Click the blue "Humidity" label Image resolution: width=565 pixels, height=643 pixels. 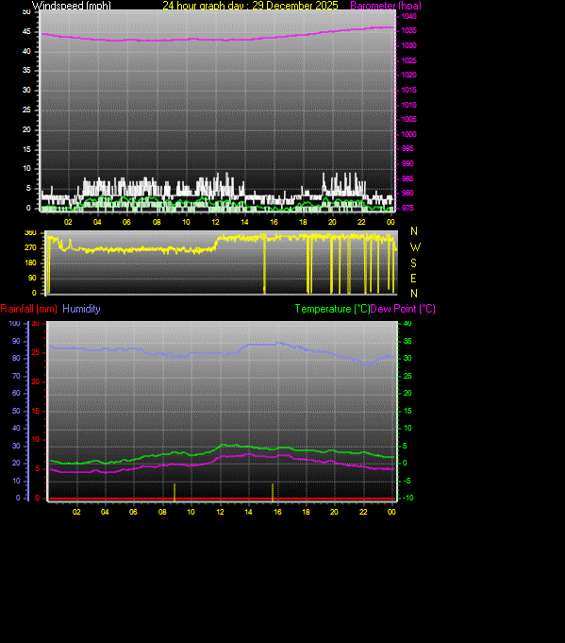pos(81,309)
